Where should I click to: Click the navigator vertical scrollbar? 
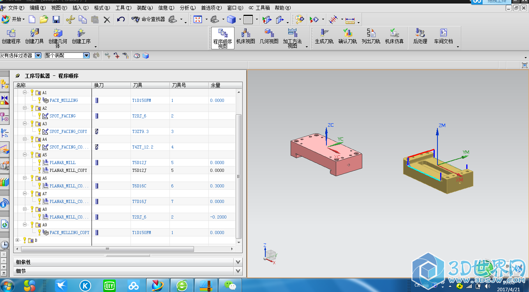pyautogui.click(x=239, y=177)
